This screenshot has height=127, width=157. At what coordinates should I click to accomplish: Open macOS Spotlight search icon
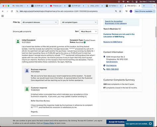(x=132, y=2)
